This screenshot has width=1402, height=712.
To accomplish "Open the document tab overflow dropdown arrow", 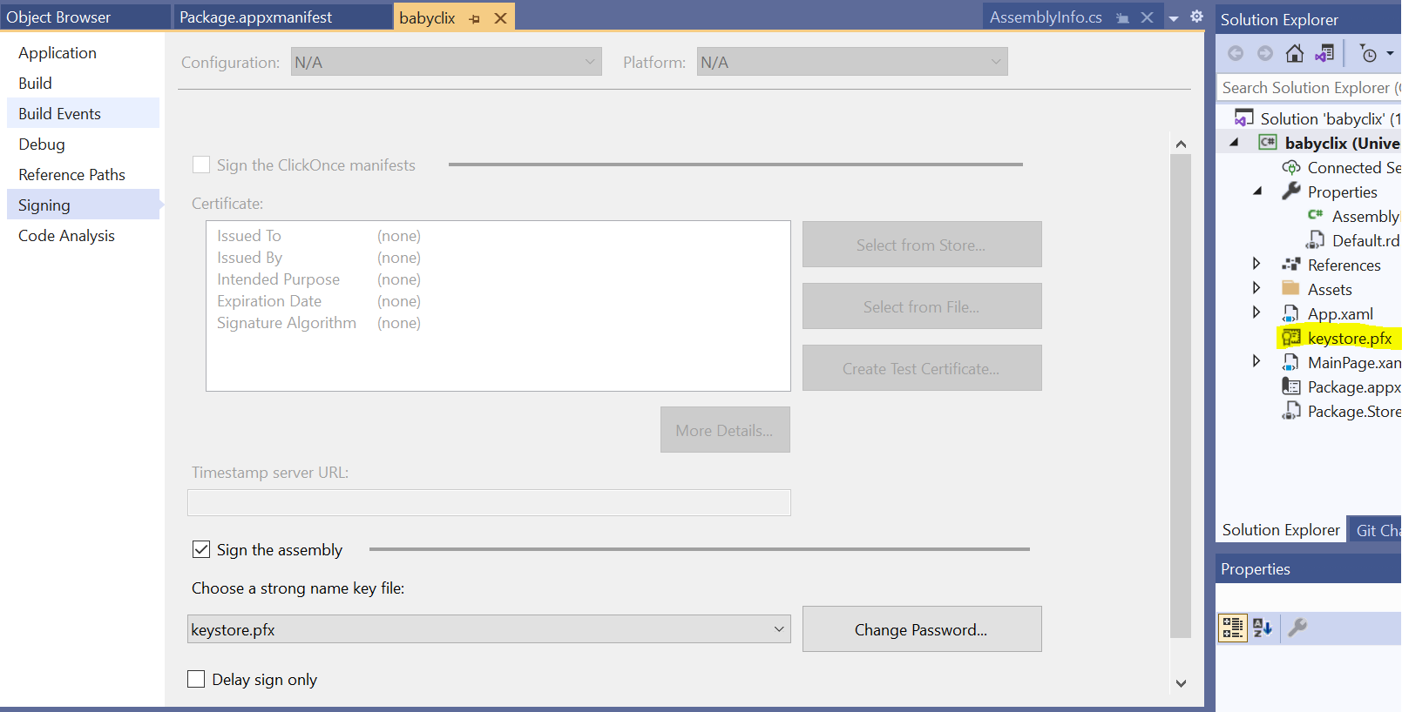I will click(1174, 18).
